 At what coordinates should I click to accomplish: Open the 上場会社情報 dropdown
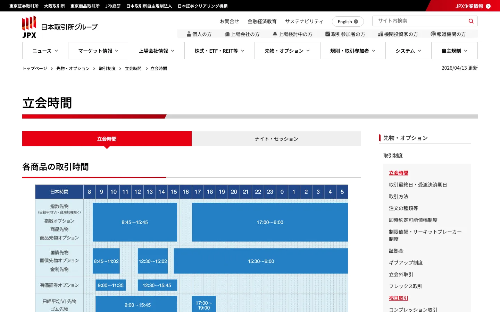pyautogui.click(x=157, y=51)
